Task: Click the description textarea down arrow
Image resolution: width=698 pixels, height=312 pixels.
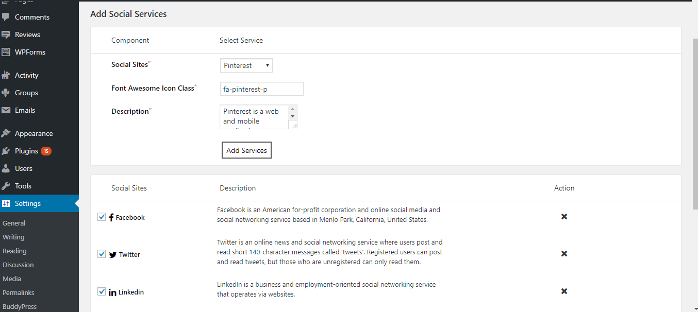Action: (x=293, y=117)
